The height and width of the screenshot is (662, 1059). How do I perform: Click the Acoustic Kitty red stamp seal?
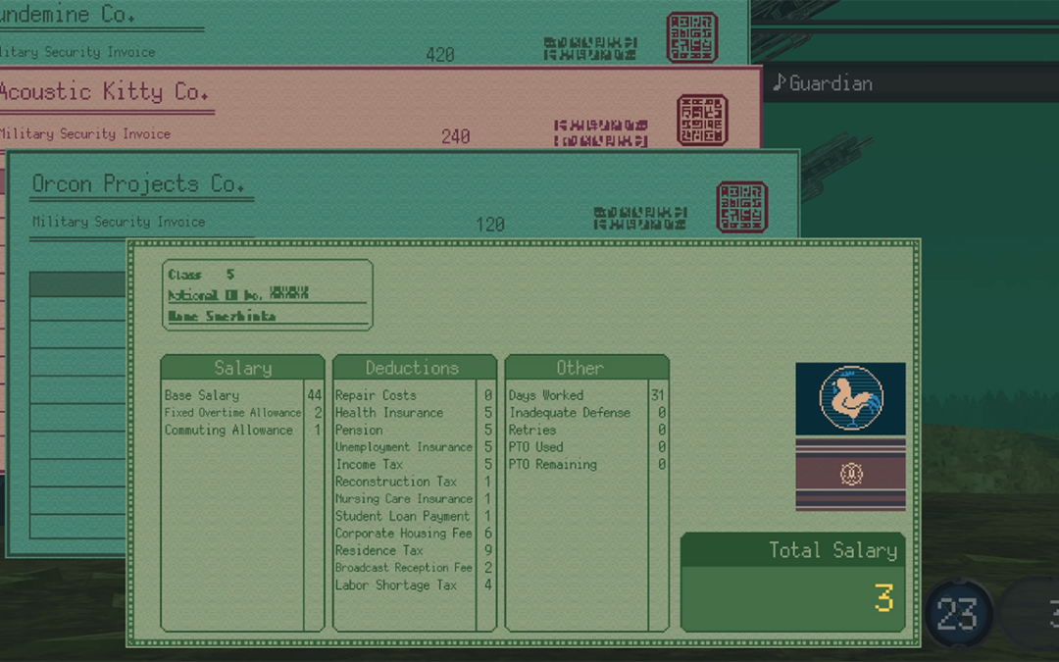coord(702,120)
